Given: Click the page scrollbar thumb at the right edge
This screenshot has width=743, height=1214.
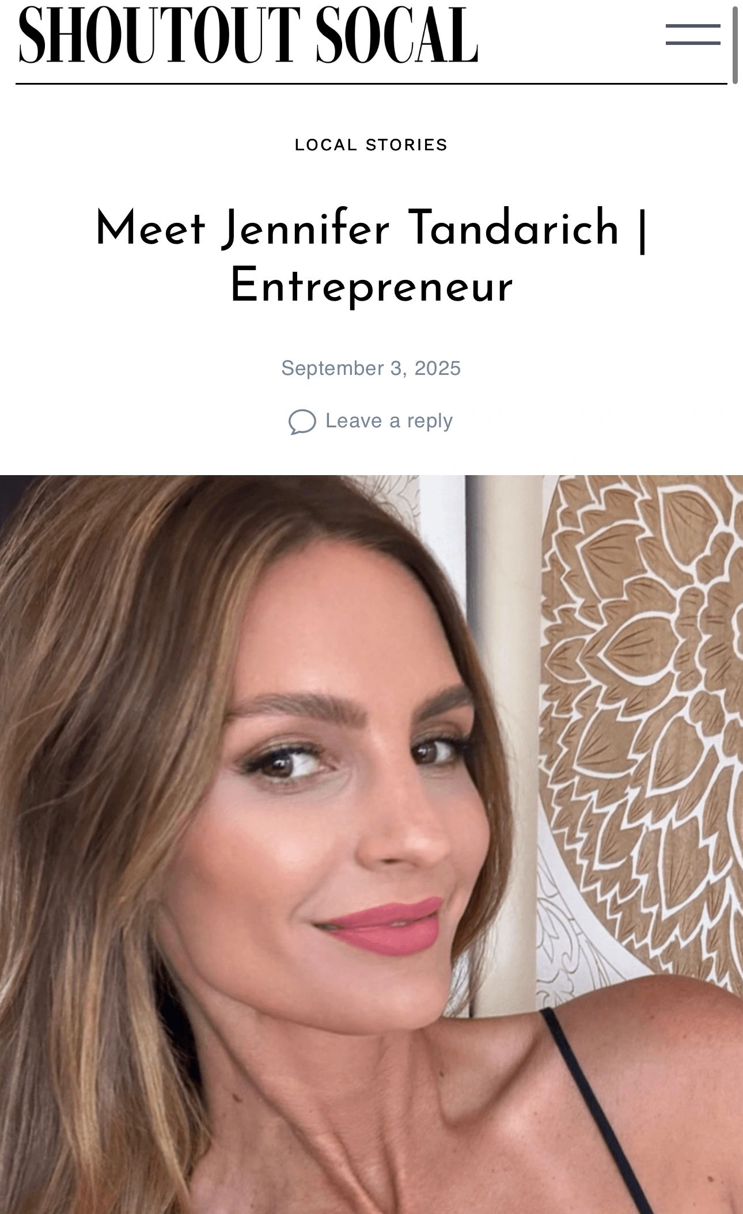Looking at the screenshot, I should (735, 45).
